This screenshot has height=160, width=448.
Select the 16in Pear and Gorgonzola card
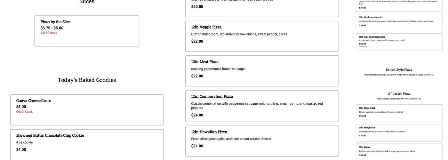pos(399,42)
